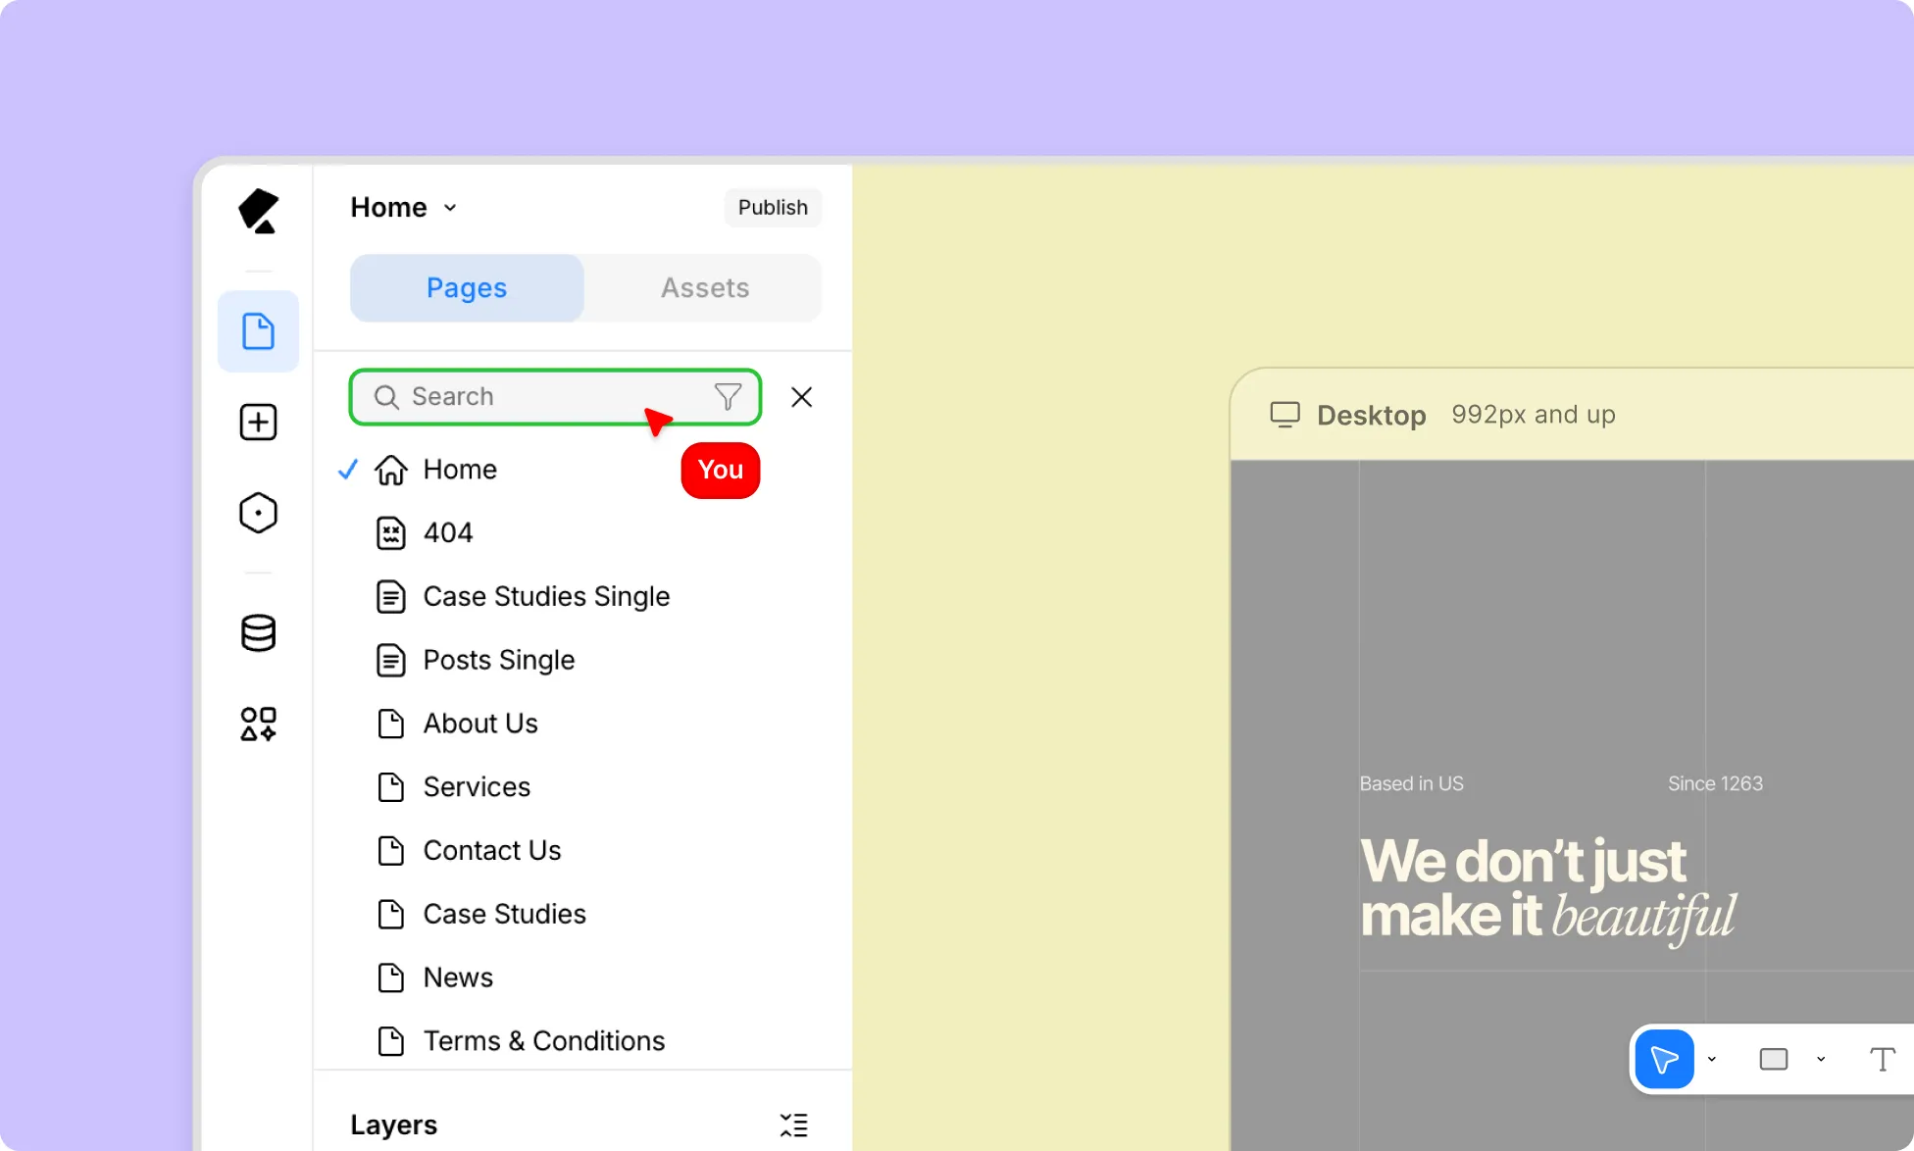Click the magnifier icon in search field
Image resolution: width=1914 pixels, height=1151 pixels.
tap(386, 397)
